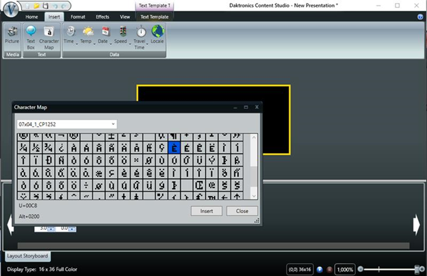Click the New presentation quick-access icon
This screenshot has height=276, width=427.
point(27,5)
